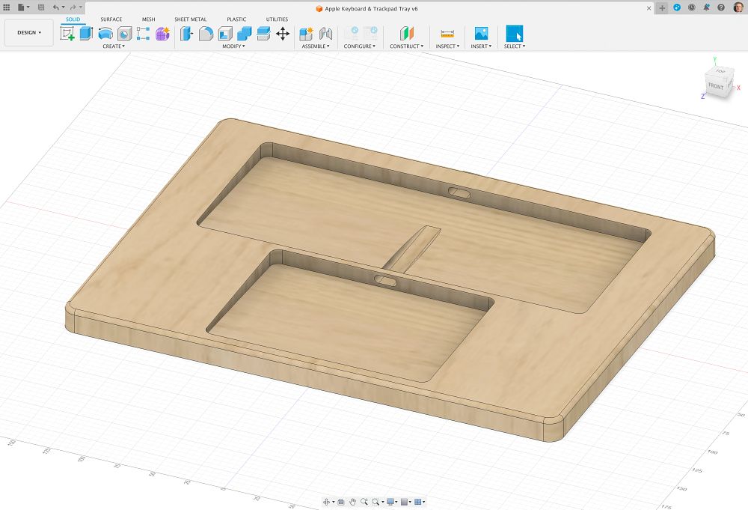The height and width of the screenshot is (510, 748).
Task: Switch to the SHEET METAL tab
Action: coord(190,19)
